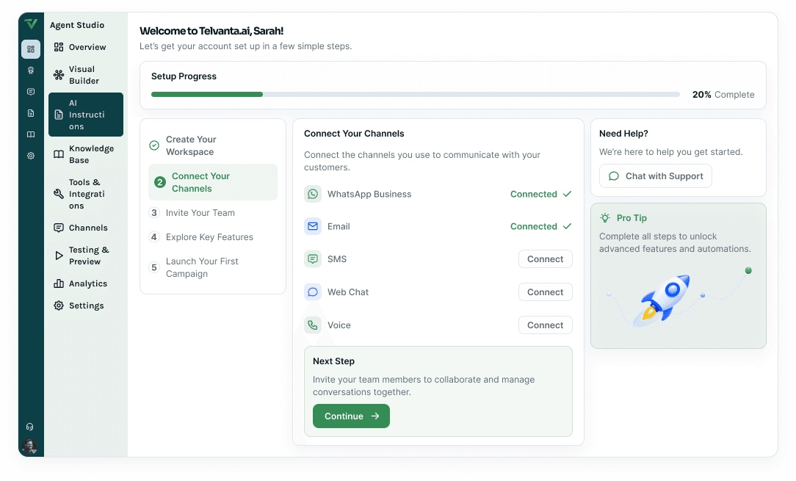Viewport: 796px width, 481px height.
Task: Click the green Continue button
Action: (x=351, y=416)
